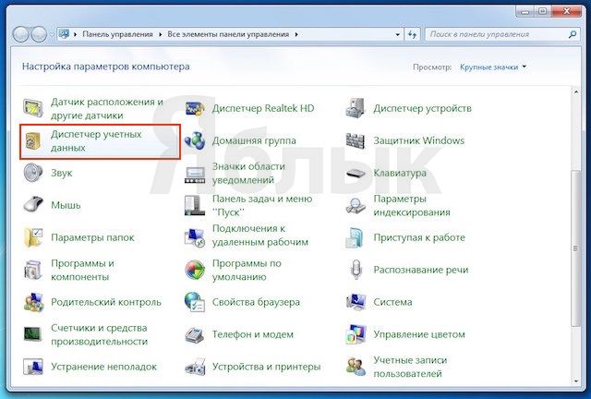
Task: Open the Программы по умолчанию icon
Action: (195, 270)
